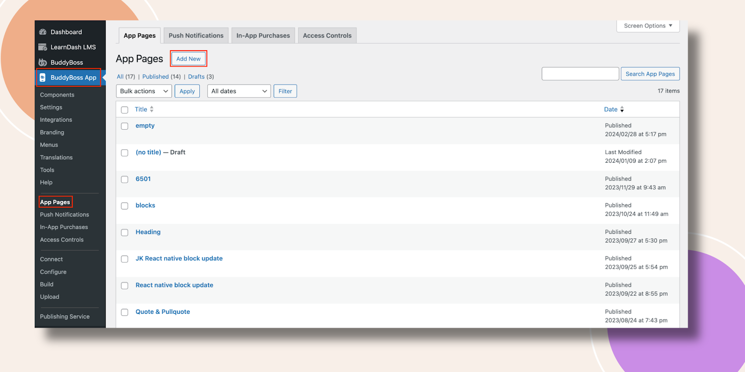The image size is (745, 372).
Task: Open Upload in the sidebar
Action: pos(49,297)
